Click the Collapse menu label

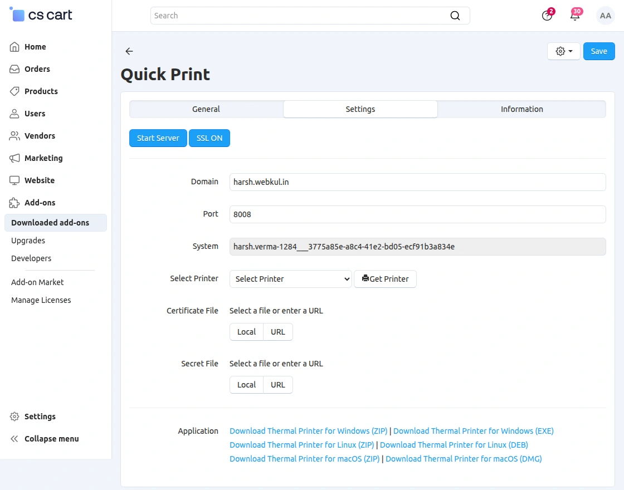[51, 439]
